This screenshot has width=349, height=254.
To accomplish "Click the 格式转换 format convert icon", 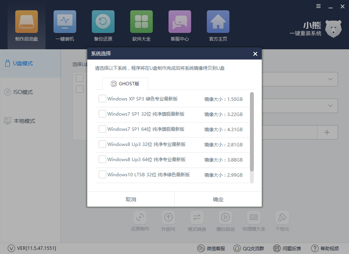I will pos(197,217).
